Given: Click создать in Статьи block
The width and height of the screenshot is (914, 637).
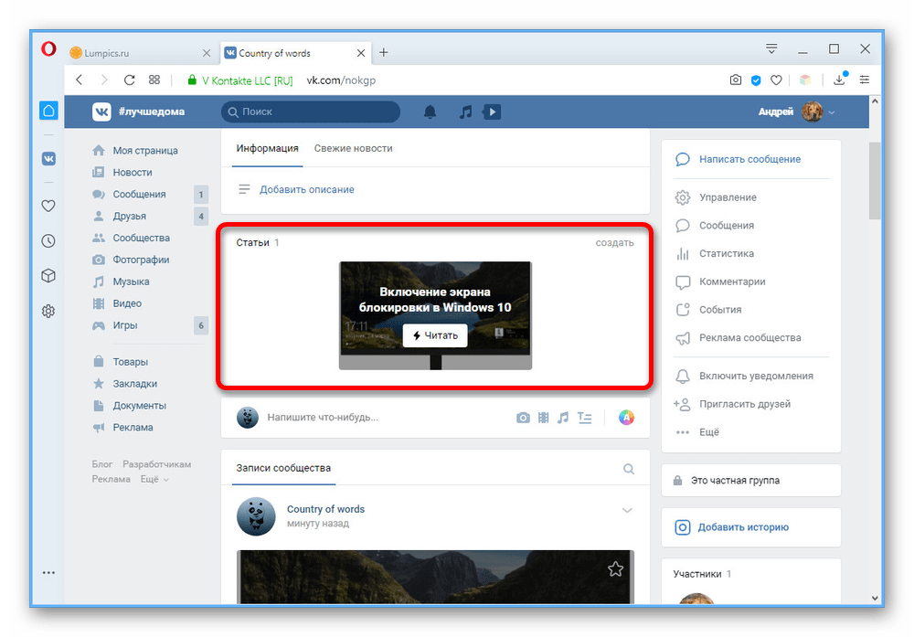Looking at the screenshot, I should [614, 242].
